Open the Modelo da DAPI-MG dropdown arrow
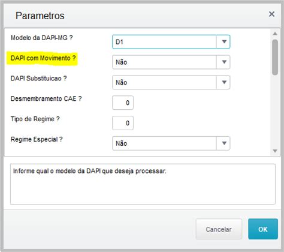 (223, 42)
